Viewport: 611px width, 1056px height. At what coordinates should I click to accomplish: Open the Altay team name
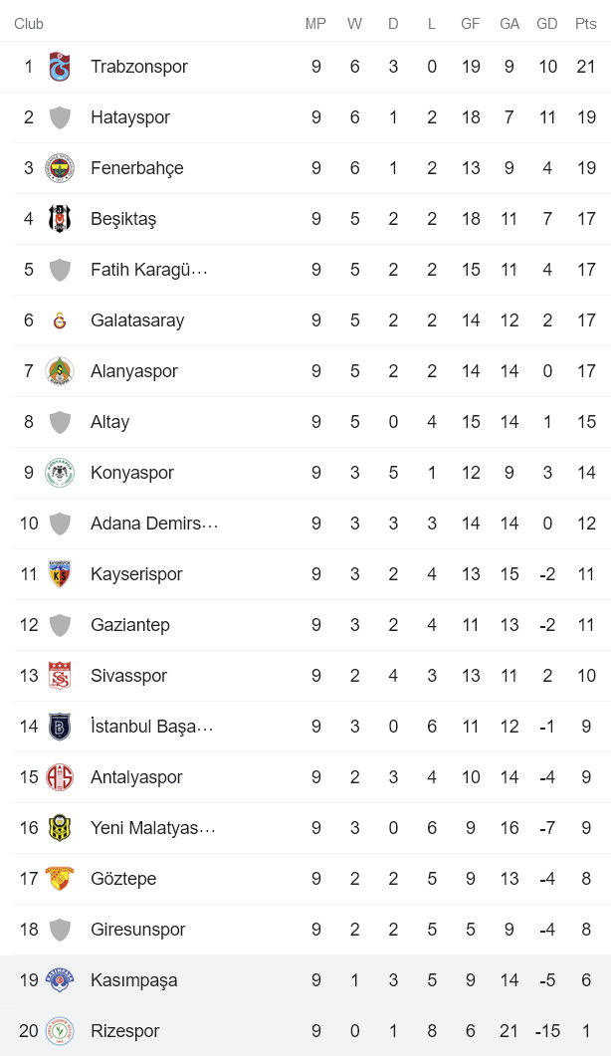click(109, 422)
